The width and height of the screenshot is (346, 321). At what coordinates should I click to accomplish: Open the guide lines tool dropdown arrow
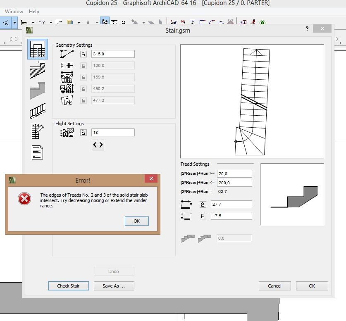coord(14,22)
